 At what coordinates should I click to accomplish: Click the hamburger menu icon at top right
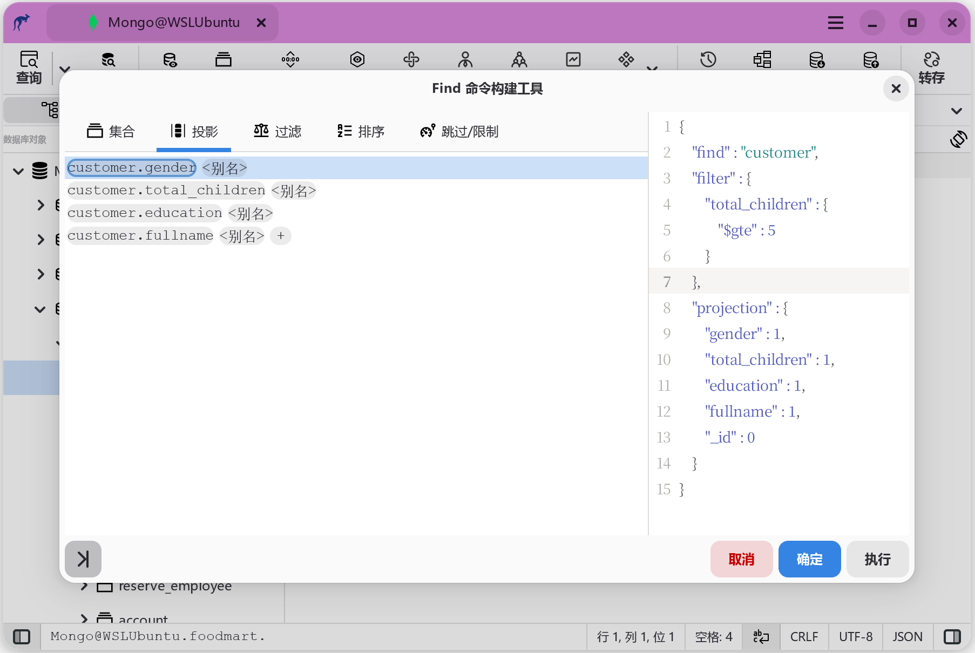pyautogui.click(x=835, y=23)
